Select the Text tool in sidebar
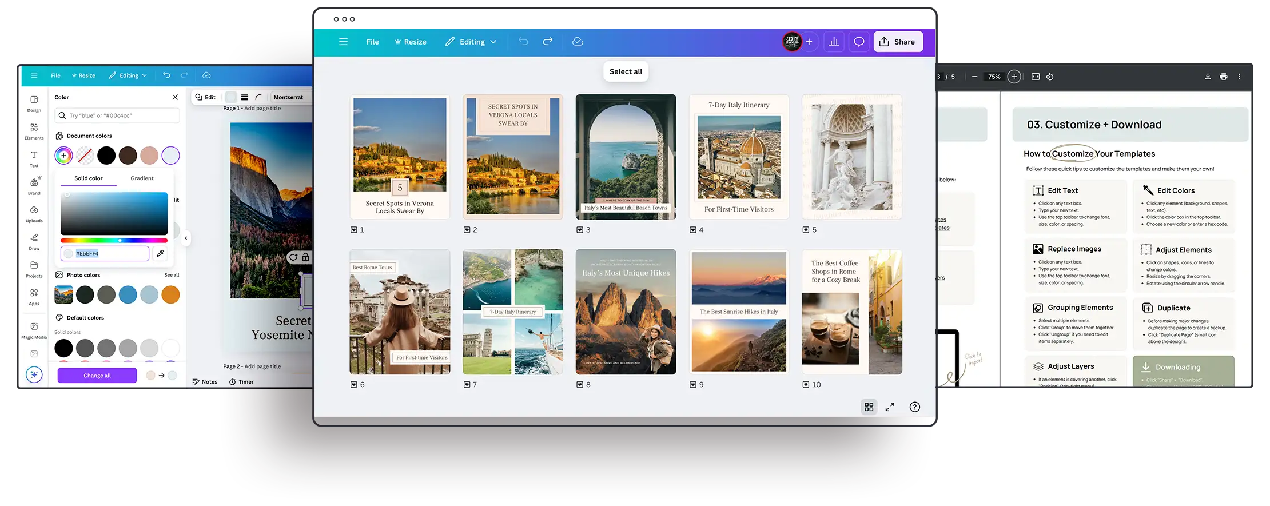This screenshot has width=1270, height=506. click(34, 158)
